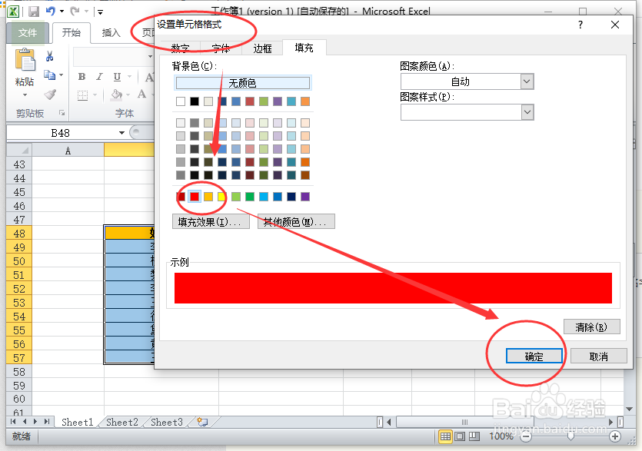Open the pattern style dropdown

(x=527, y=112)
